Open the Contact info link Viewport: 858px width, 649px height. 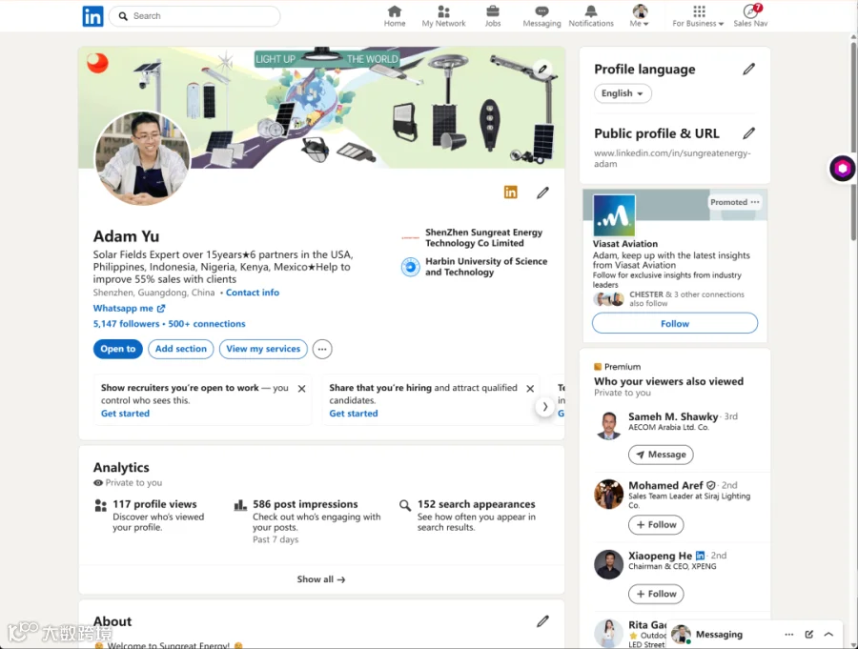click(253, 293)
